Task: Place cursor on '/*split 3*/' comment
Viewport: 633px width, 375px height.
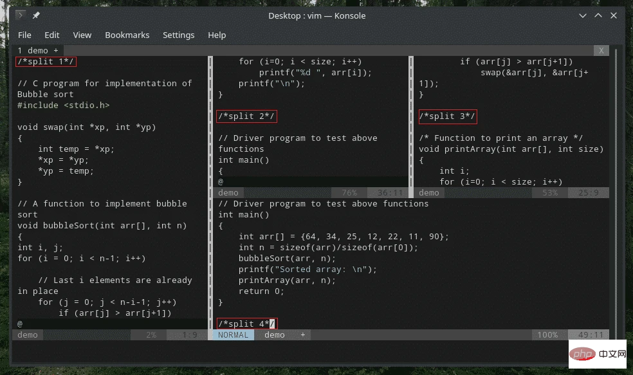Action: tap(447, 116)
